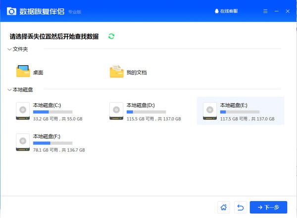
Task: Collapse the 本地磁盘 section
Action: [9, 89]
